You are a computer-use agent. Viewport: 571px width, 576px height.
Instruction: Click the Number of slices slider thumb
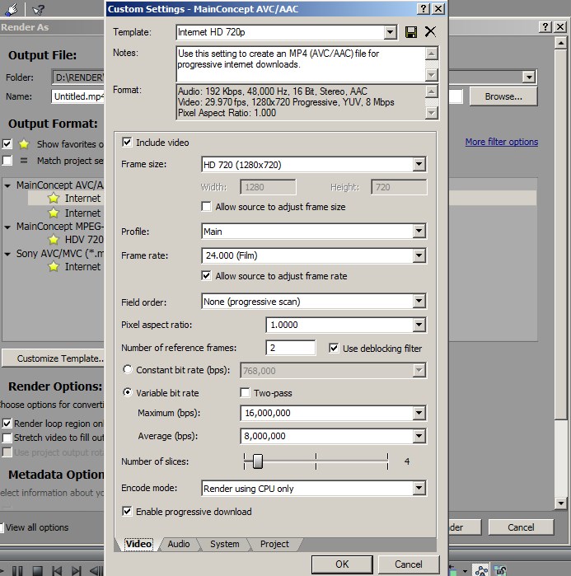(x=258, y=461)
